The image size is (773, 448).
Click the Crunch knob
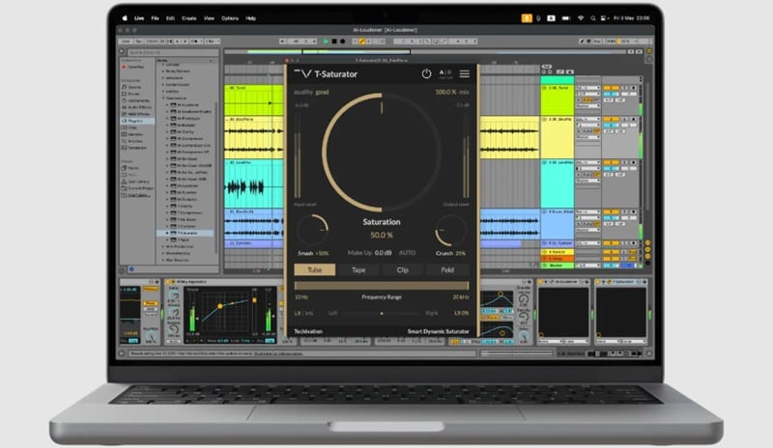pyautogui.click(x=450, y=230)
